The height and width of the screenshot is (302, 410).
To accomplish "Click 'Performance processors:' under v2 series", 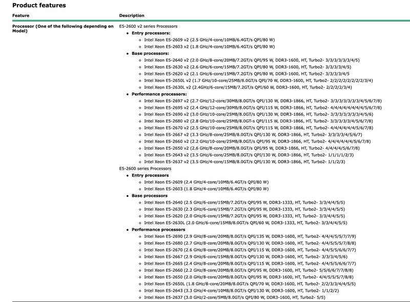I will click(x=159, y=94).
